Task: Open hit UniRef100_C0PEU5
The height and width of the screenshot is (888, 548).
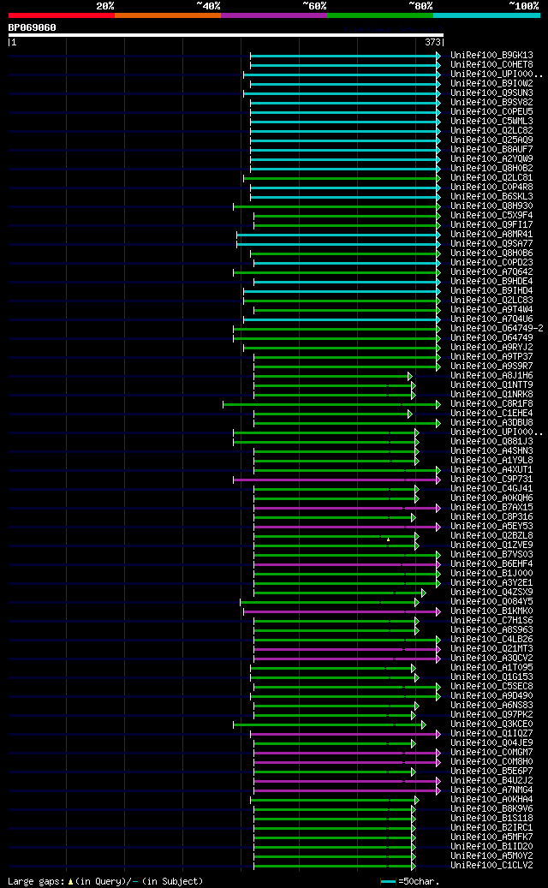Action: pyautogui.click(x=492, y=112)
